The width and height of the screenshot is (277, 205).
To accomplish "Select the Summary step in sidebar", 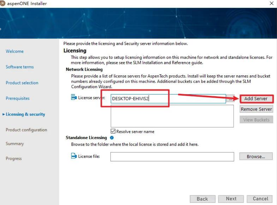I will (15, 144).
